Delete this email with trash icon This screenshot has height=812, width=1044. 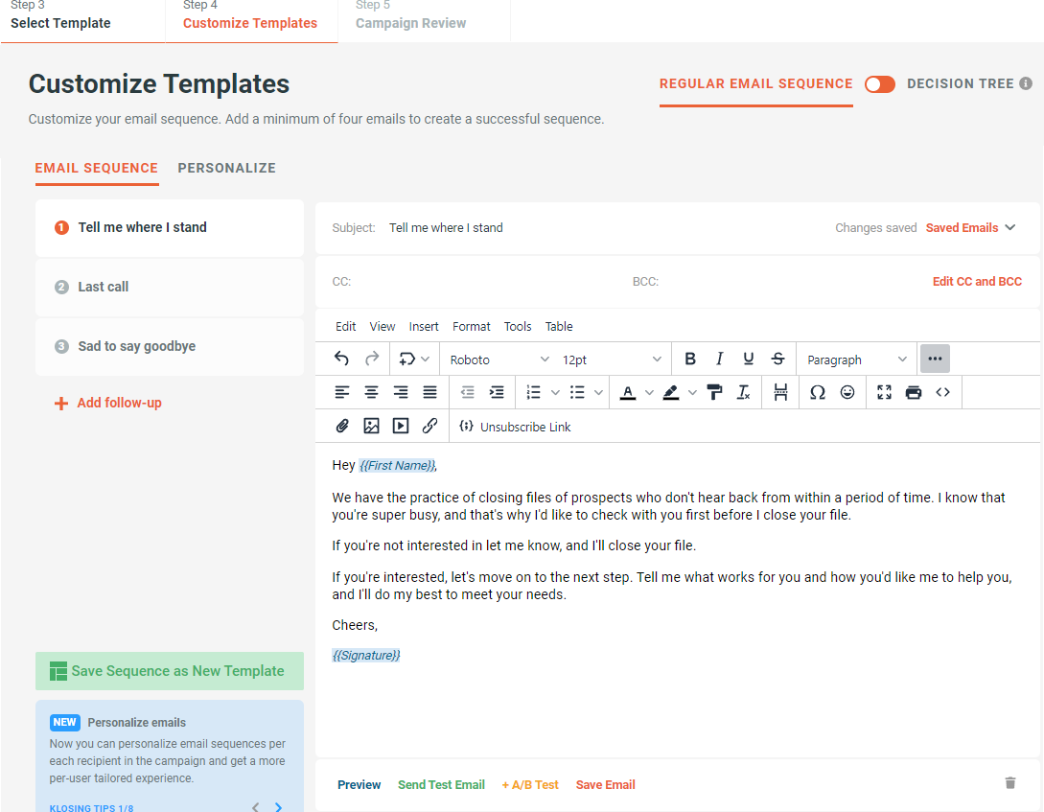(1010, 782)
